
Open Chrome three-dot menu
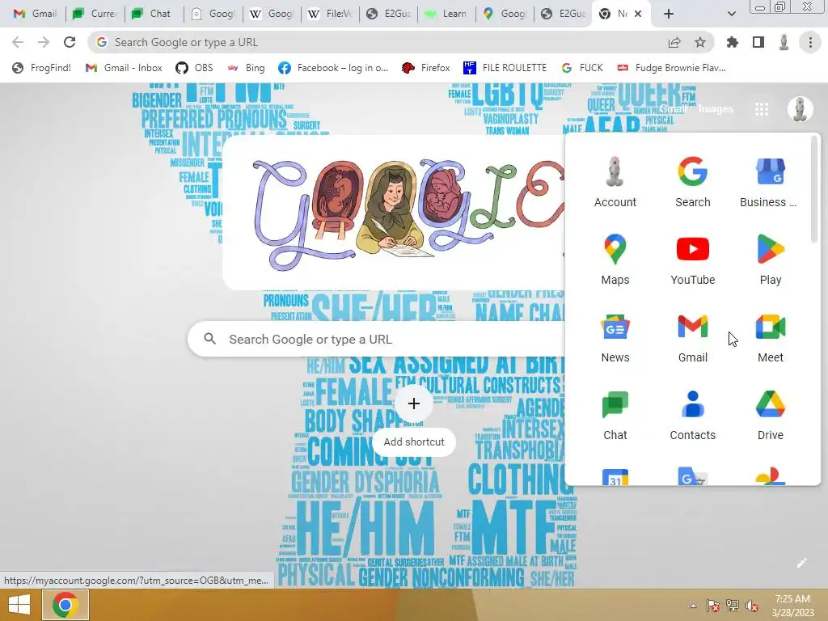tap(810, 42)
